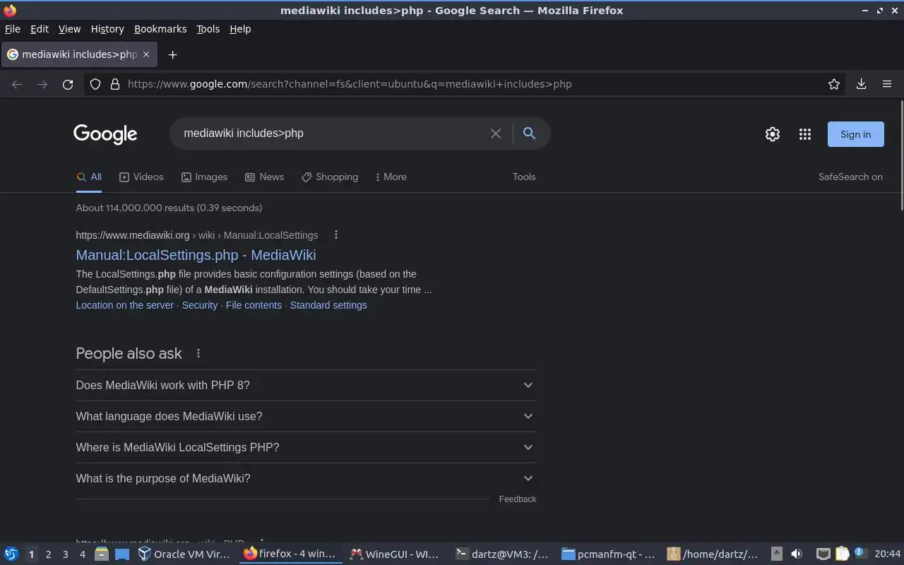Open the Tools menu in menu bar

coord(208,29)
